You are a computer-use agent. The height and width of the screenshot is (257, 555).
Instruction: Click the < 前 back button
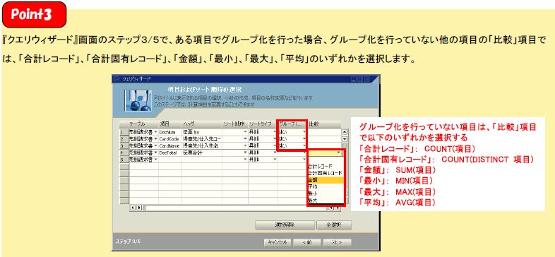tap(307, 242)
